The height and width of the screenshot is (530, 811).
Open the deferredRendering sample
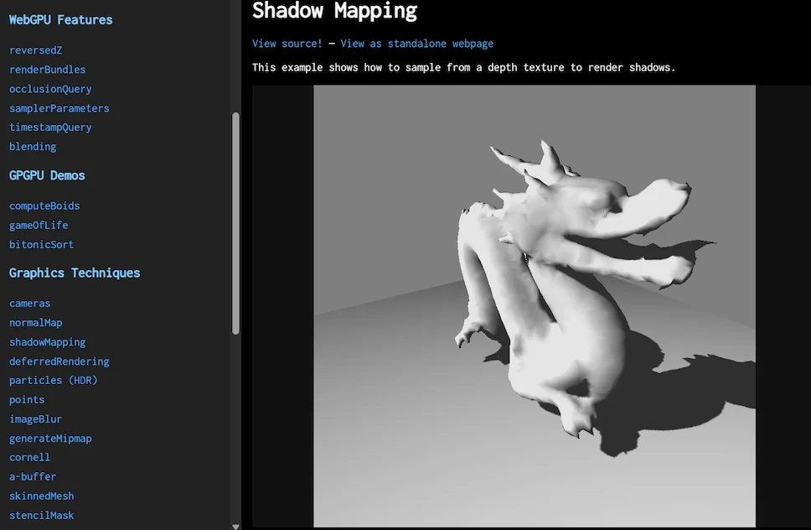[x=59, y=361]
